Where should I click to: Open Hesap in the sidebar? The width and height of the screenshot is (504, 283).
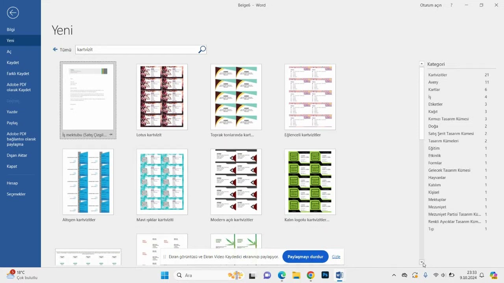pyautogui.click(x=20, y=183)
